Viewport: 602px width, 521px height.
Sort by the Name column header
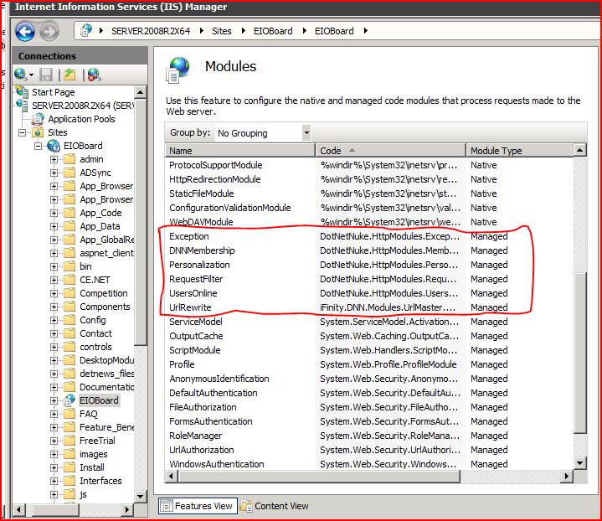click(240, 151)
